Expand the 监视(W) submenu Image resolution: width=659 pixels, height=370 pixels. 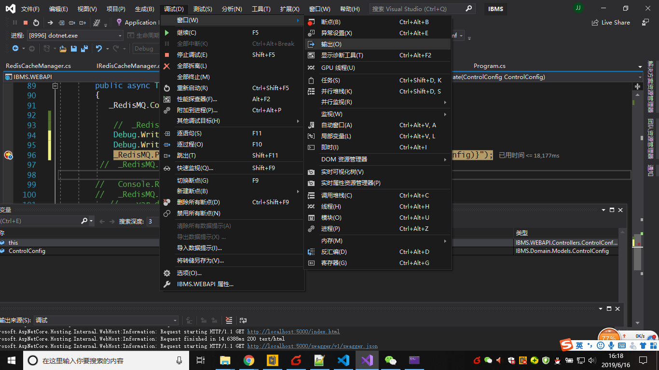click(378, 114)
